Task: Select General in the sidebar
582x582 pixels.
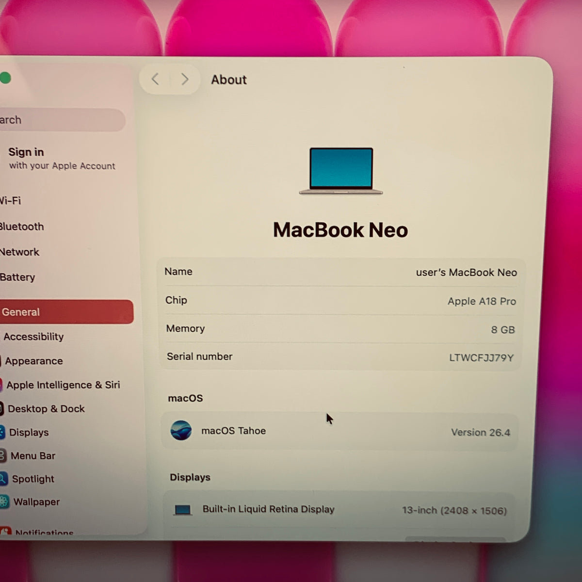Action: click(66, 312)
